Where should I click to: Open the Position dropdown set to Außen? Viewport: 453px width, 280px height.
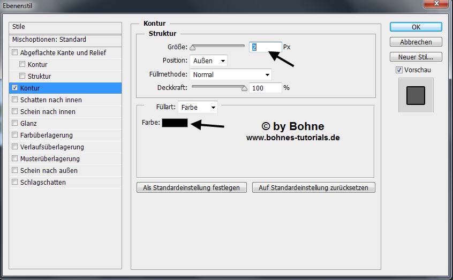click(208, 60)
